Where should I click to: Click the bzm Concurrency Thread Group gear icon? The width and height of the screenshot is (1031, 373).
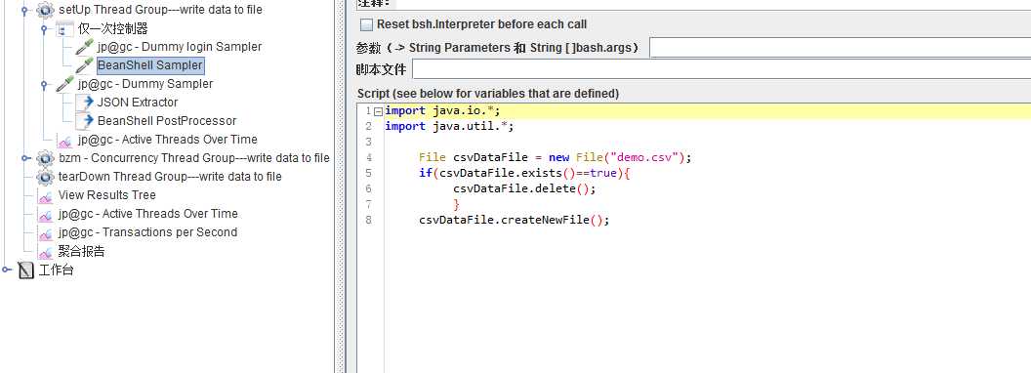coord(45,158)
